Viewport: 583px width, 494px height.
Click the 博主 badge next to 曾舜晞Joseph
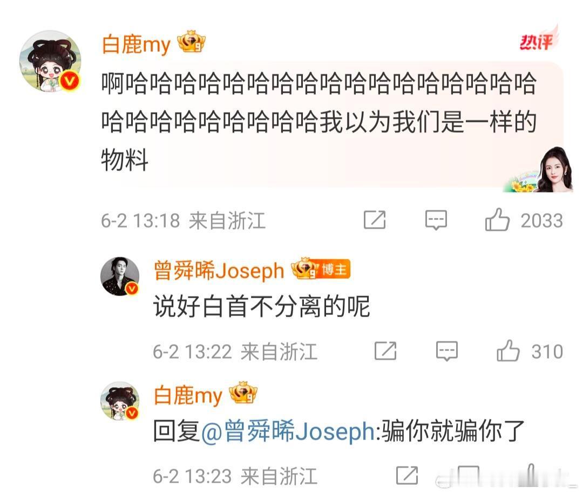[333, 269]
